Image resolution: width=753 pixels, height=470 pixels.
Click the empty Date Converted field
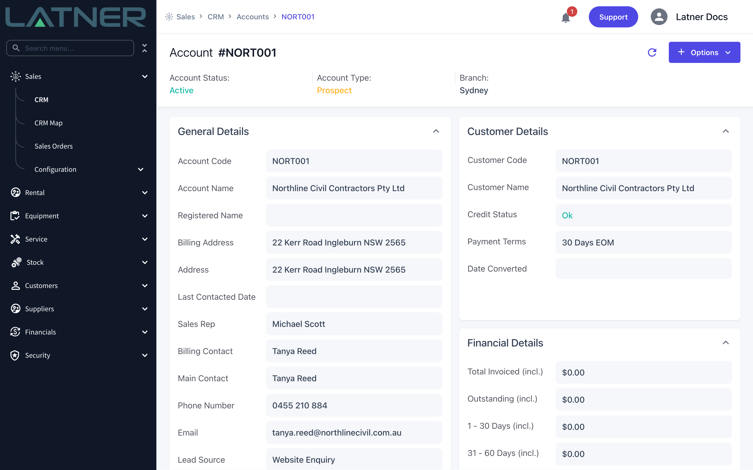643,269
